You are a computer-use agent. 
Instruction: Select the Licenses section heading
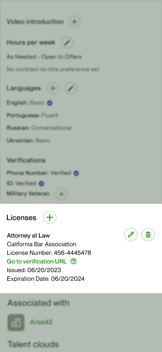(x=21, y=218)
